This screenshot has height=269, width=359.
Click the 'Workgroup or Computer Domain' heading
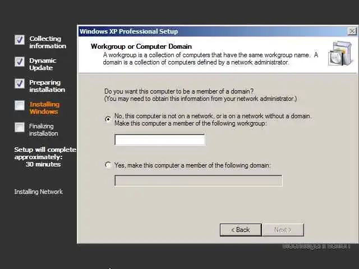pos(141,47)
